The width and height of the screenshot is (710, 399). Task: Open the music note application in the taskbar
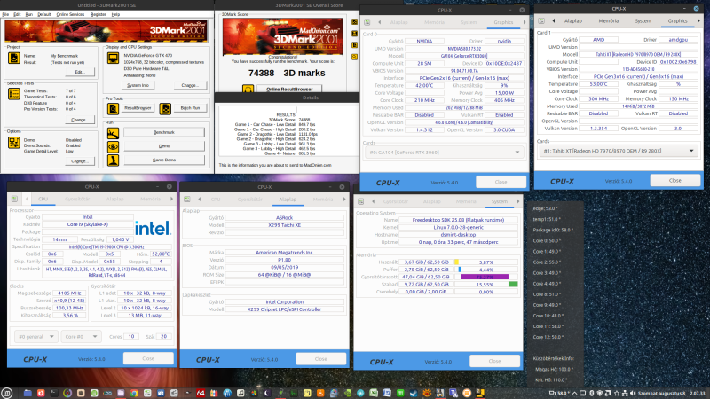[241, 393]
